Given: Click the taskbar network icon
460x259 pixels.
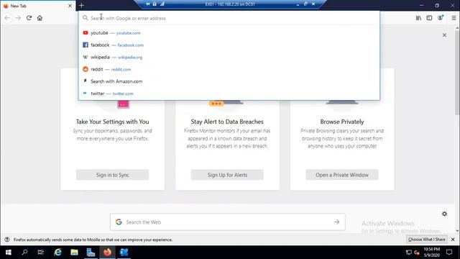Looking at the screenshot, I should (x=409, y=253).
